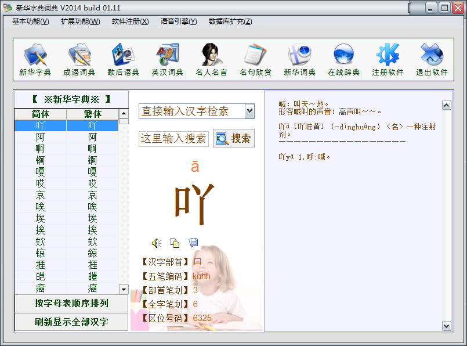This screenshot has height=346, width=467.
Task: Open 名人名言 famous quotes
Action: coord(212,59)
